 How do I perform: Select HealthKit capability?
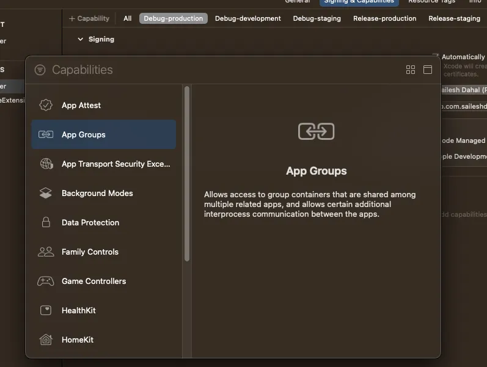(x=104, y=310)
